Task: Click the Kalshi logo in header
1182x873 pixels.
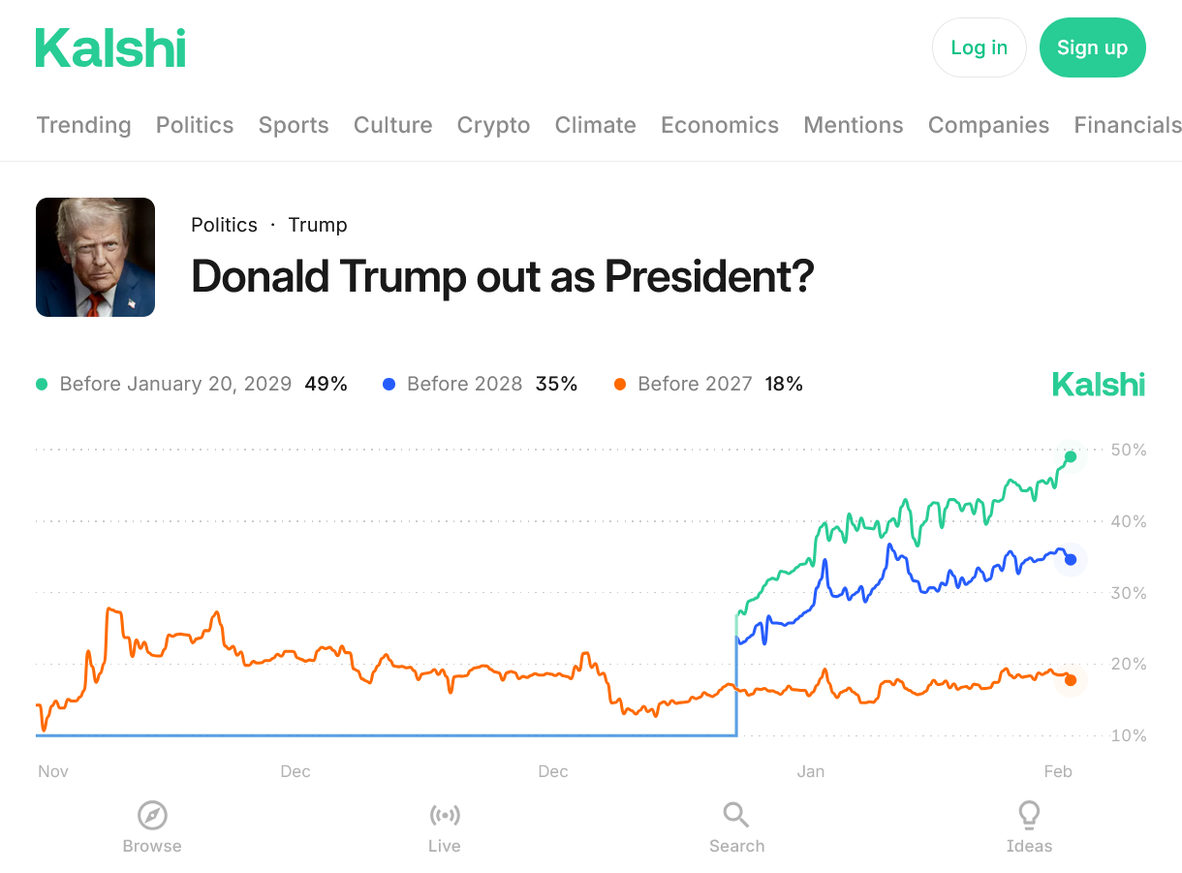Action: pyautogui.click(x=110, y=48)
